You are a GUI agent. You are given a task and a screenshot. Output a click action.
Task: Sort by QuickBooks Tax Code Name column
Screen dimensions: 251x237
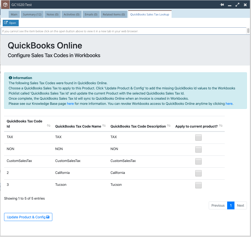(x=104, y=125)
